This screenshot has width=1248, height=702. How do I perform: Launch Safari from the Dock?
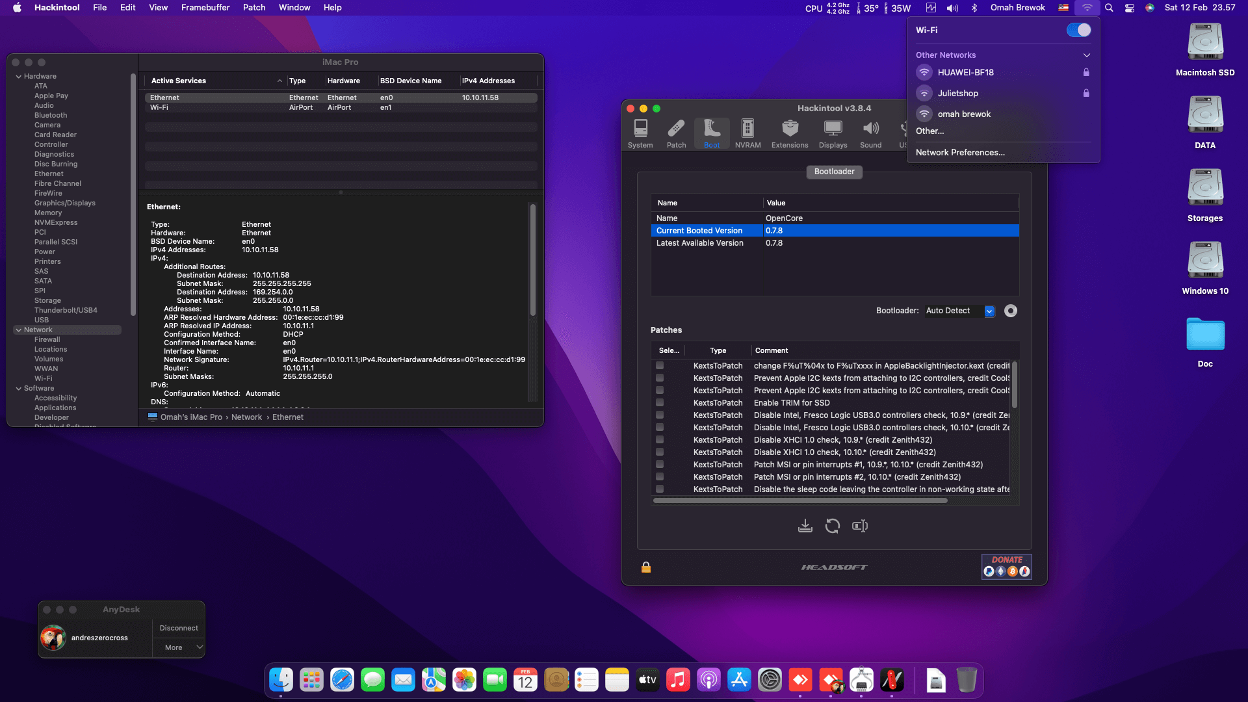point(342,680)
